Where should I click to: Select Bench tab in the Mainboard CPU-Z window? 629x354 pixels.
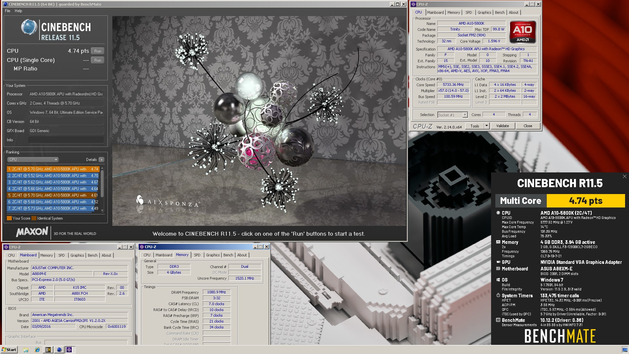coord(92,255)
